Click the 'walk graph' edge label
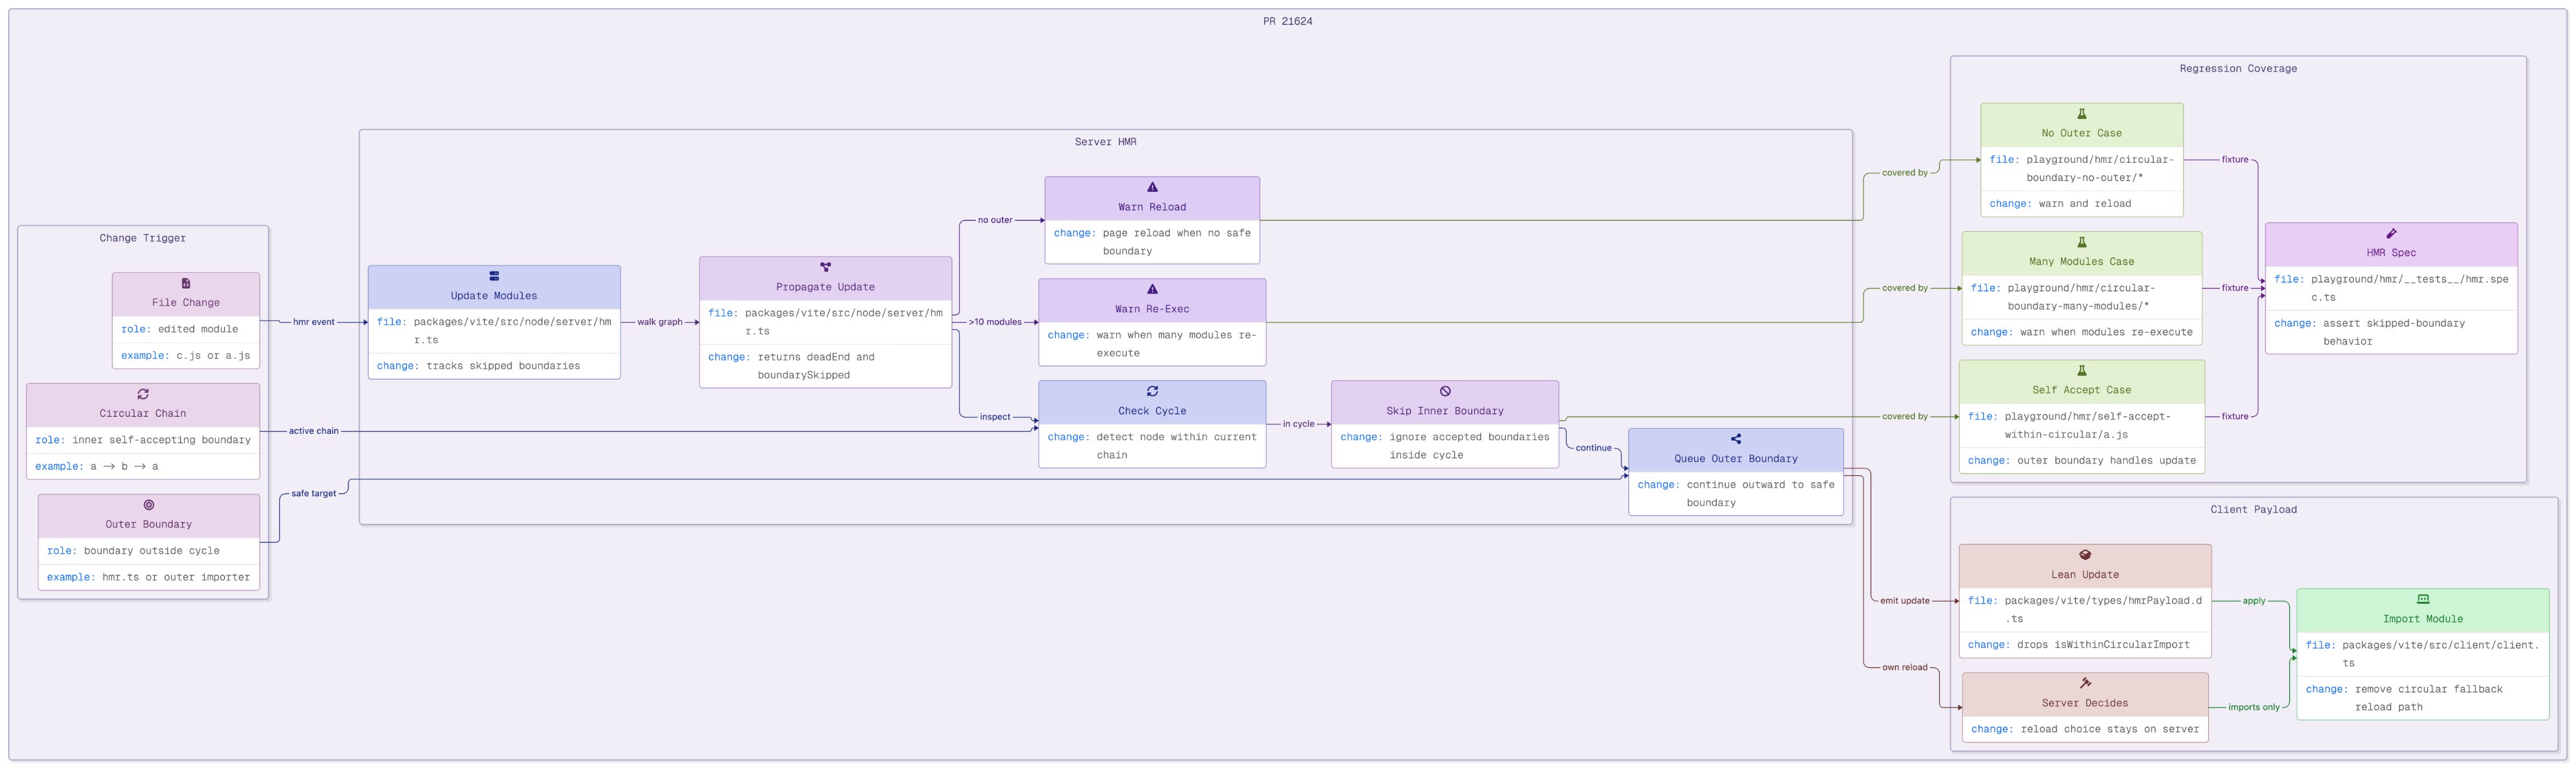This screenshot has height=769, width=2576. [660, 322]
